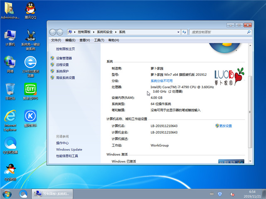Open the rabbit one-key reinstall system icon
Viewport: 266px width, 199px height.
click(x=30, y=40)
